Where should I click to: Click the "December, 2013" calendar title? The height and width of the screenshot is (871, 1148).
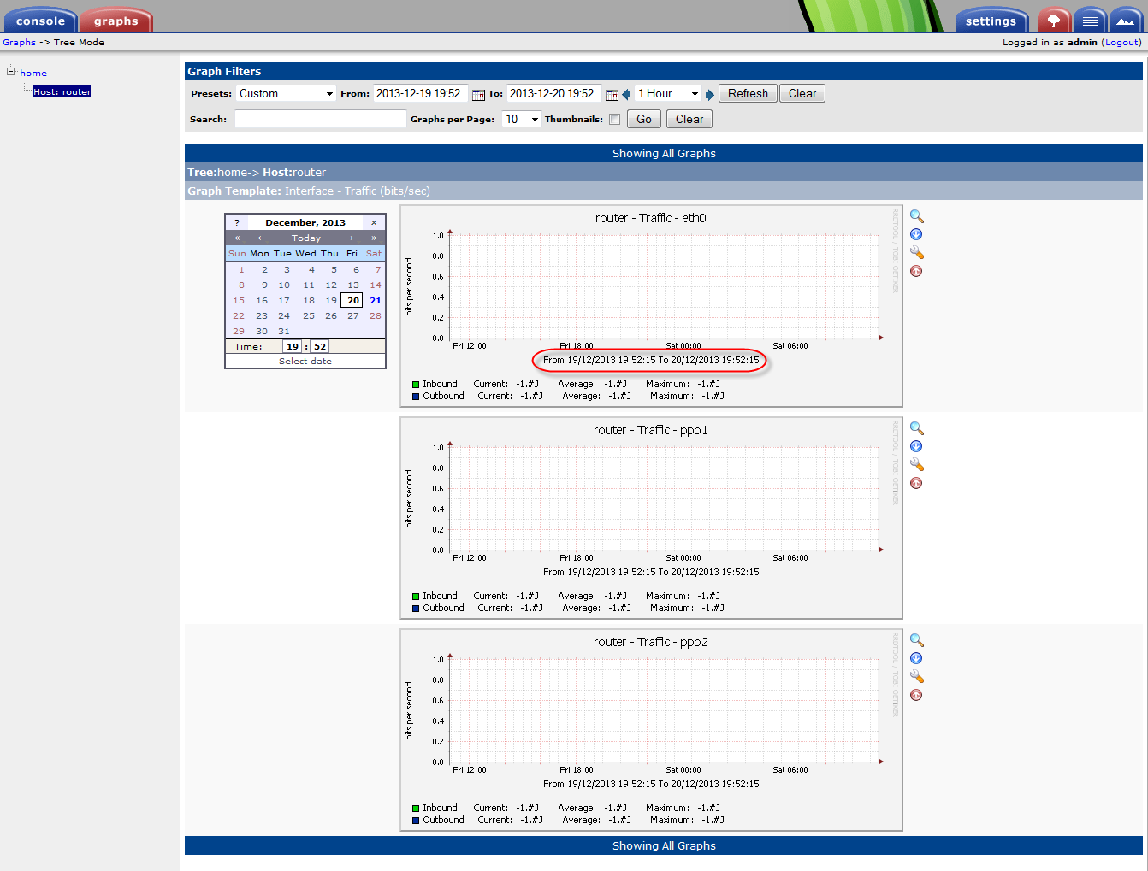[305, 222]
